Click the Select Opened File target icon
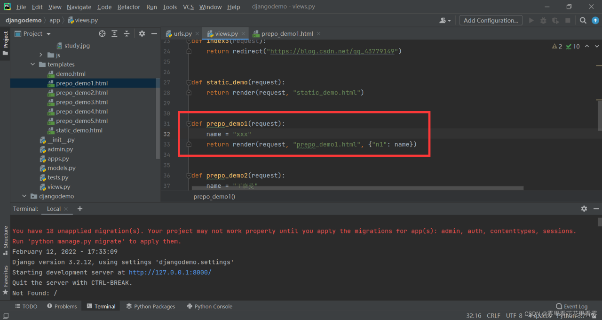Screen dimensions: 602x320 tap(102, 34)
